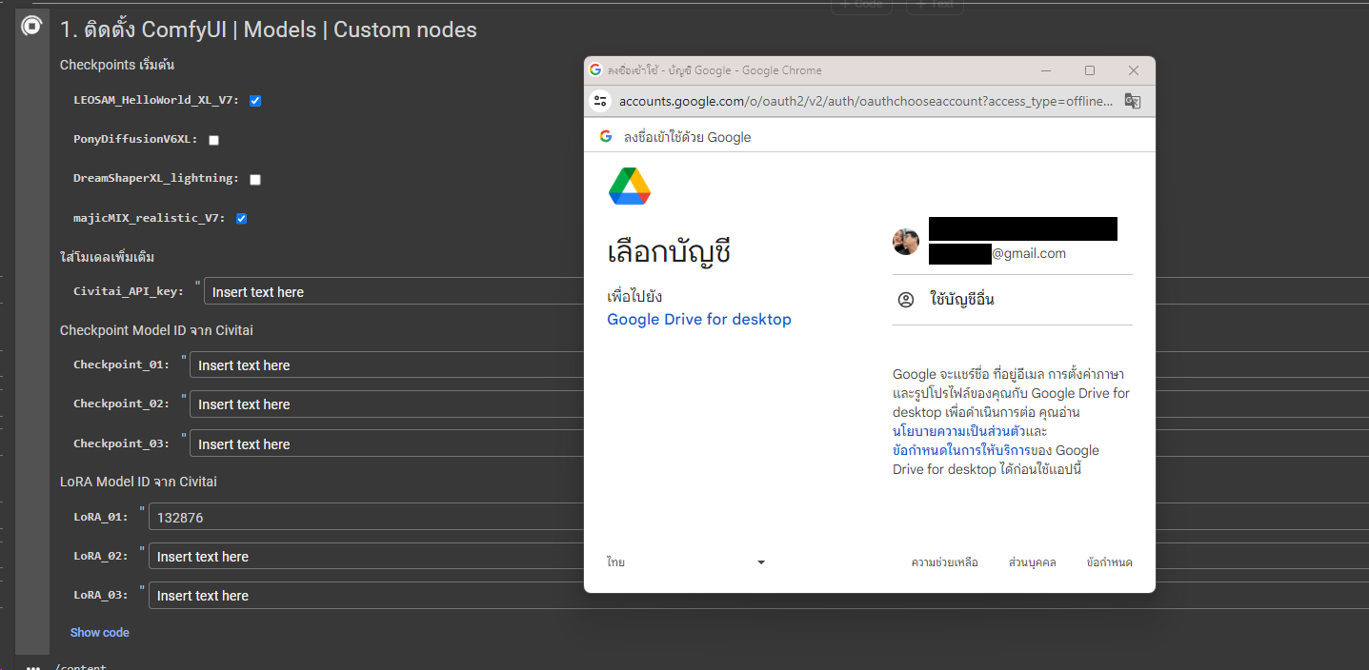Click the Google favicon in popup title bar
Viewport: 1369px width, 670px height.
pyautogui.click(x=595, y=70)
